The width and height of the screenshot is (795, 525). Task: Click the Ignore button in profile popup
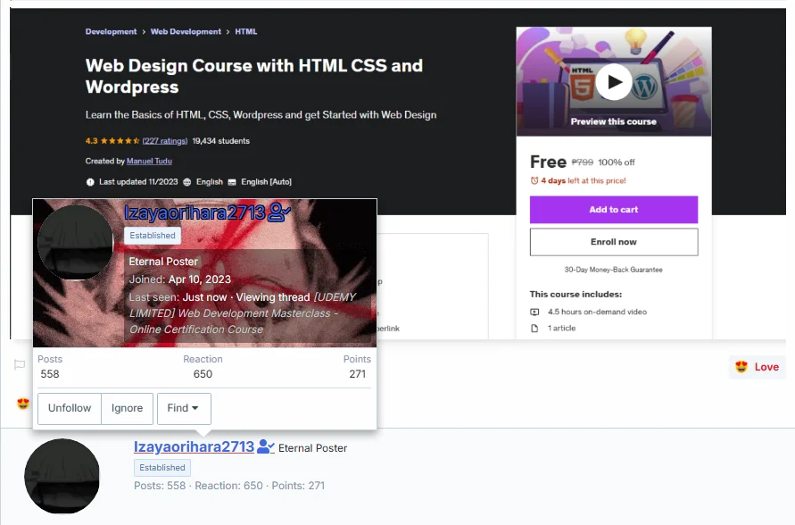click(x=127, y=408)
